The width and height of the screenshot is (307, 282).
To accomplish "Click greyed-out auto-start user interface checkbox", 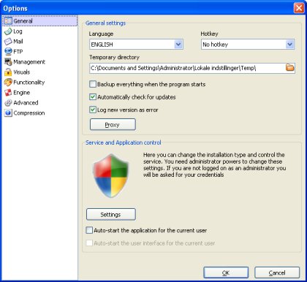I will 89,243.
